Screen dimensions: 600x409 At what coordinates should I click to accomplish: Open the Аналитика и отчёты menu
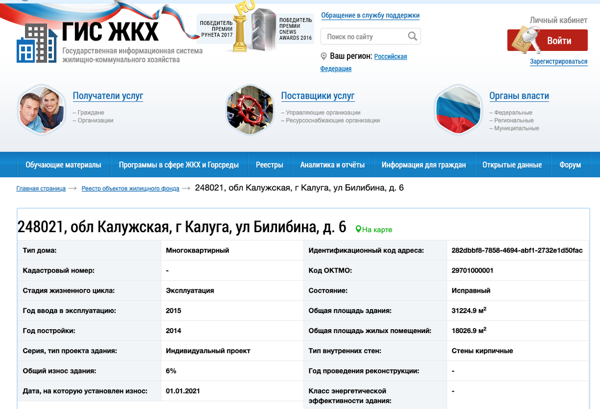[333, 164]
